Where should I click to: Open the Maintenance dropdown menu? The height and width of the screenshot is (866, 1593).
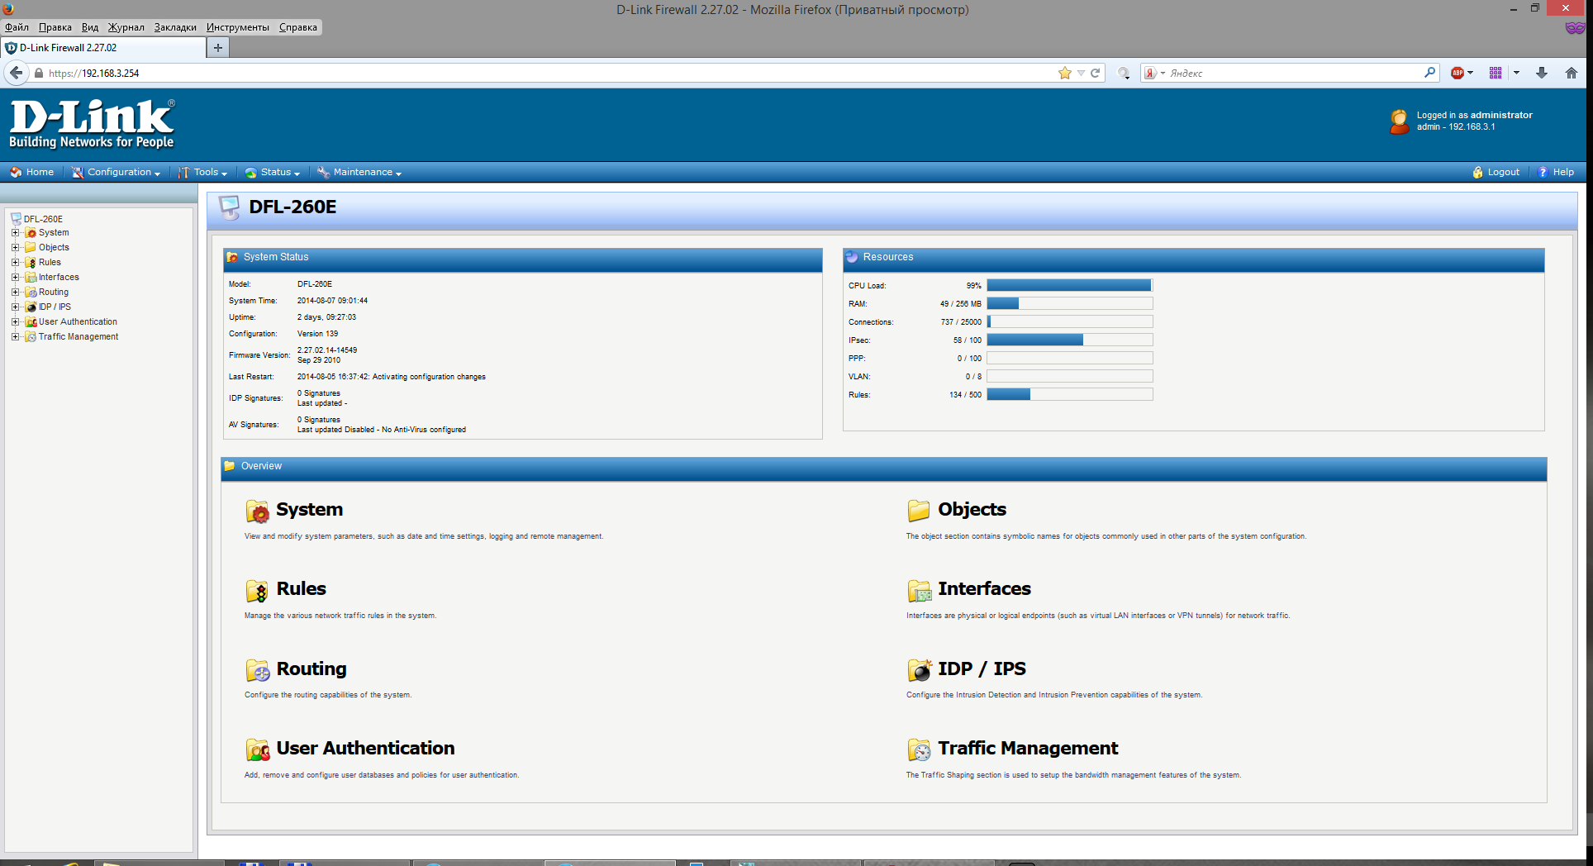click(359, 172)
